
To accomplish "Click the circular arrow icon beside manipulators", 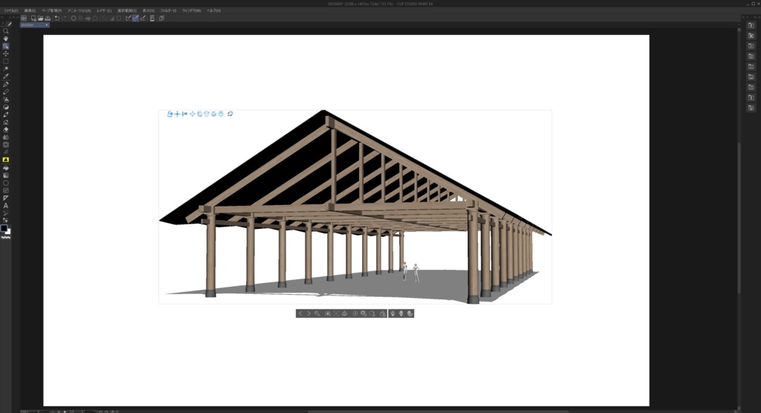I will coord(230,114).
